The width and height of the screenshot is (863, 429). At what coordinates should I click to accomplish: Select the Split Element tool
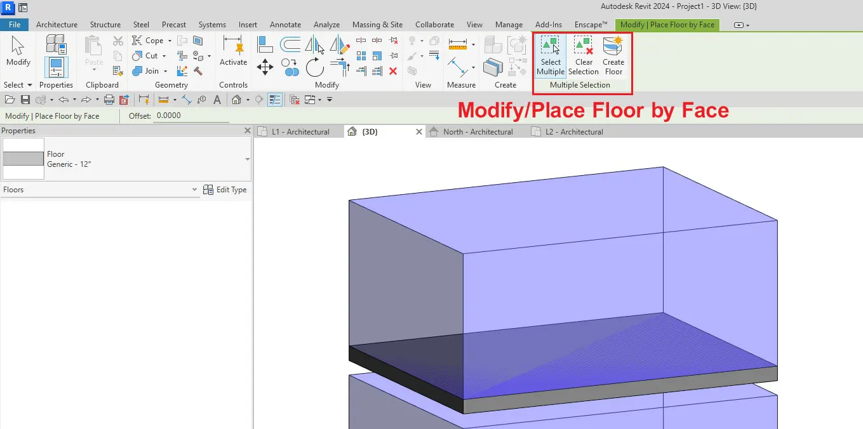[361, 40]
